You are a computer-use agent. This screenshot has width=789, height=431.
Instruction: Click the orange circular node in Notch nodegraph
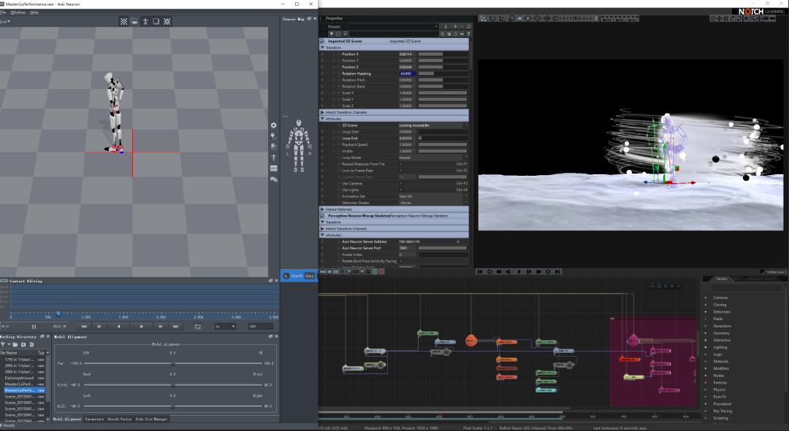click(x=470, y=341)
